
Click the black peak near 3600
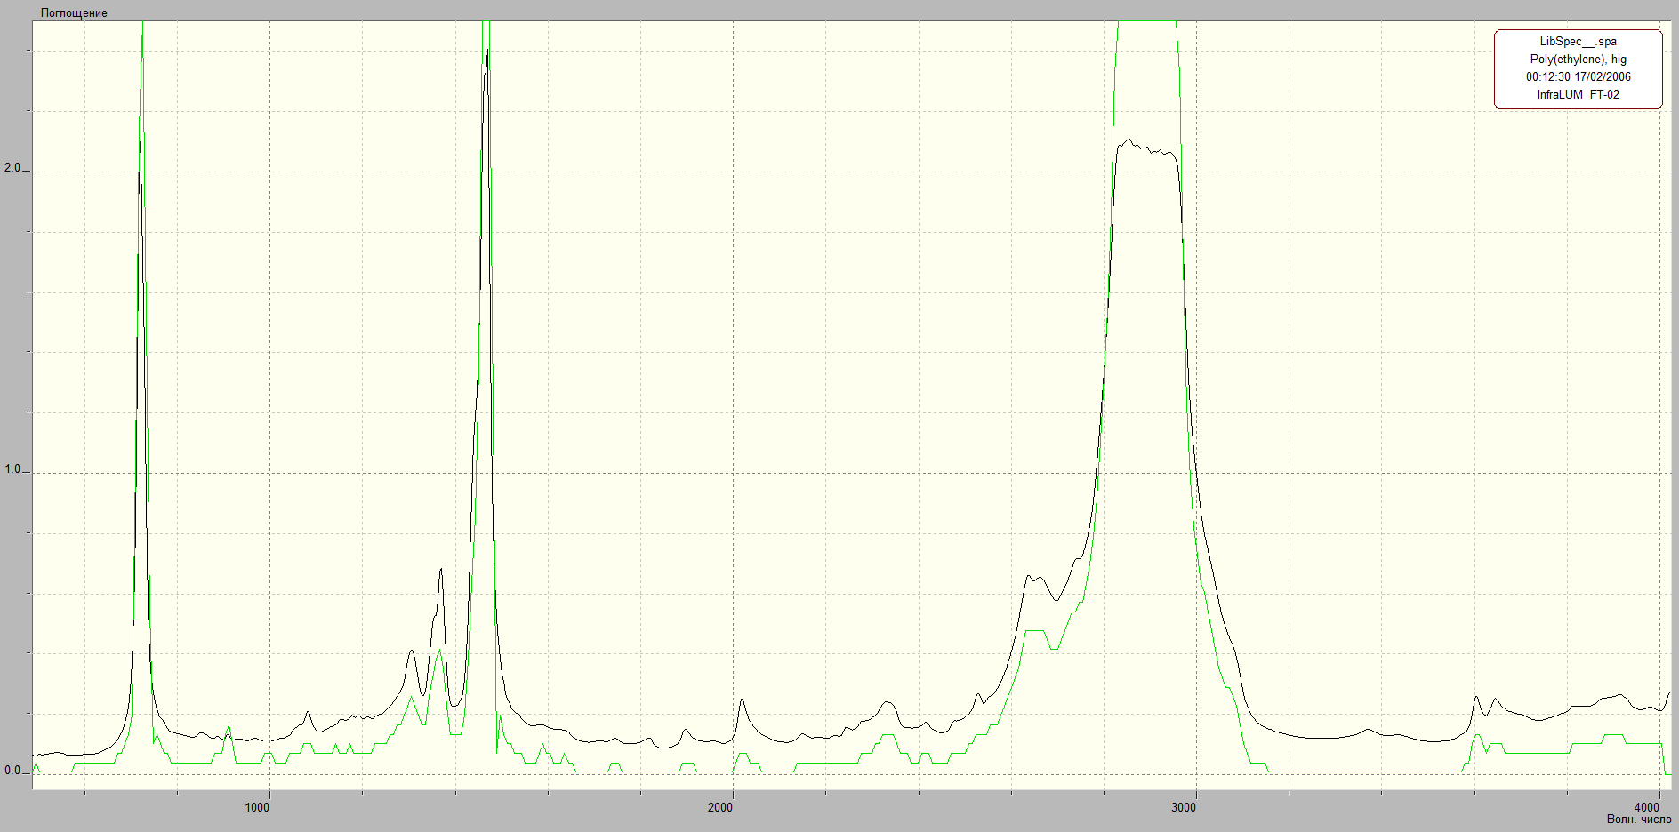[1476, 697]
